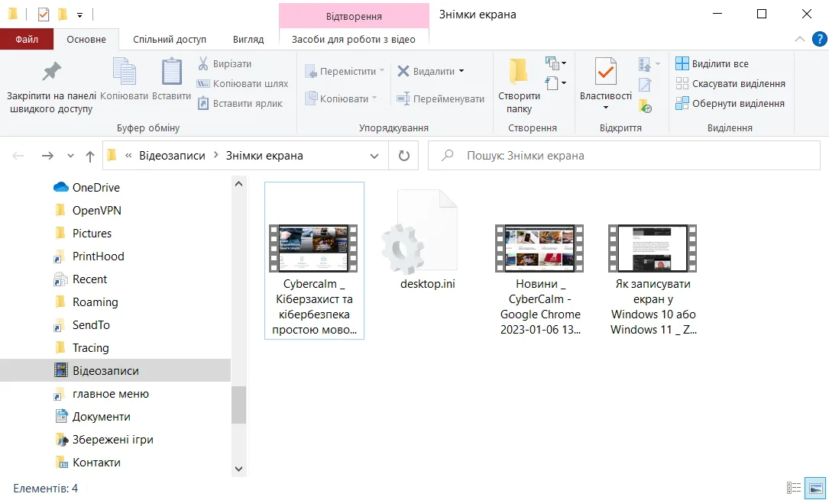Image resolution: width=829 pixels, height=500 pixels.
Task: Click the Вставити paste icon
Action: (171, 79)
